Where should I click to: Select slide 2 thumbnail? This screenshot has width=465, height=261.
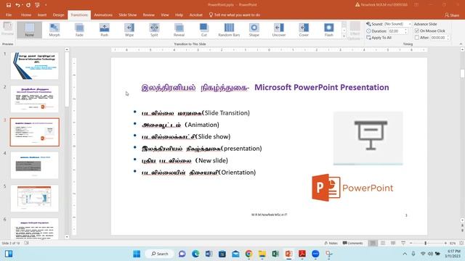(x=35, y=99)
